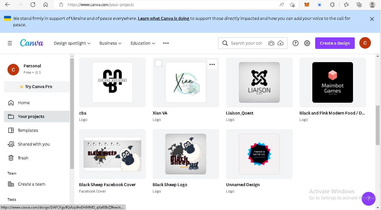Upload a file with the cloud upload icon
This screenshot has width=381, height=210.
click(281, 43)
